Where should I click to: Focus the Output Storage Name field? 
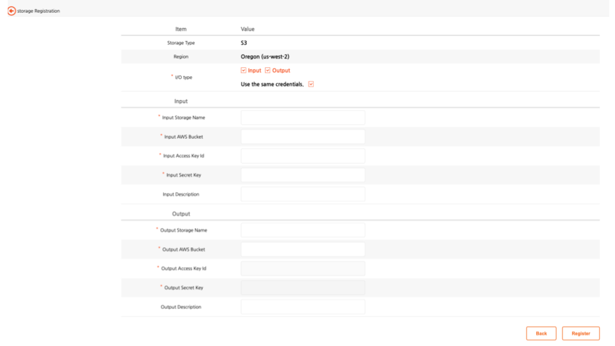pyautogui.click(x=302, y=230)
